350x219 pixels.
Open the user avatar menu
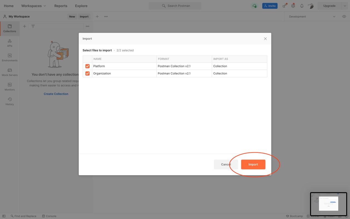pos(311,6)
